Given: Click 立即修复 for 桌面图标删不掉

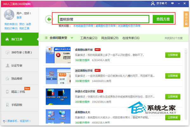Looking at the screenshot, I should click(173, 55).
